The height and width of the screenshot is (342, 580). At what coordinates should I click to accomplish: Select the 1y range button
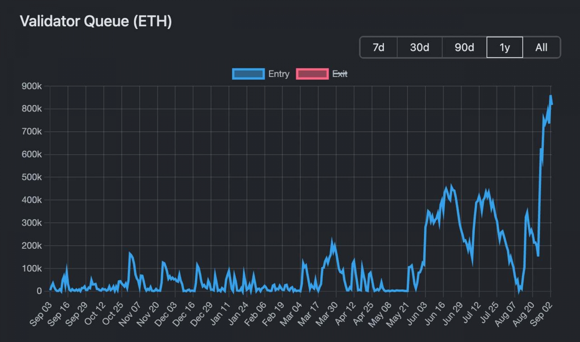505,47
